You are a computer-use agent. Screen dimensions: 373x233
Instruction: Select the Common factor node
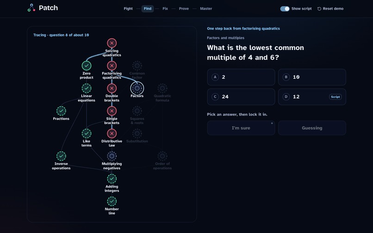pos(137,66)
